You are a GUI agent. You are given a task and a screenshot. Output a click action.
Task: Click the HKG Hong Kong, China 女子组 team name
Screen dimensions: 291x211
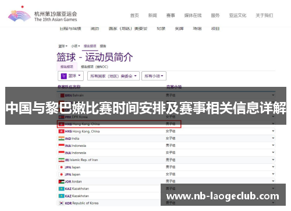[x=82, y=131]
